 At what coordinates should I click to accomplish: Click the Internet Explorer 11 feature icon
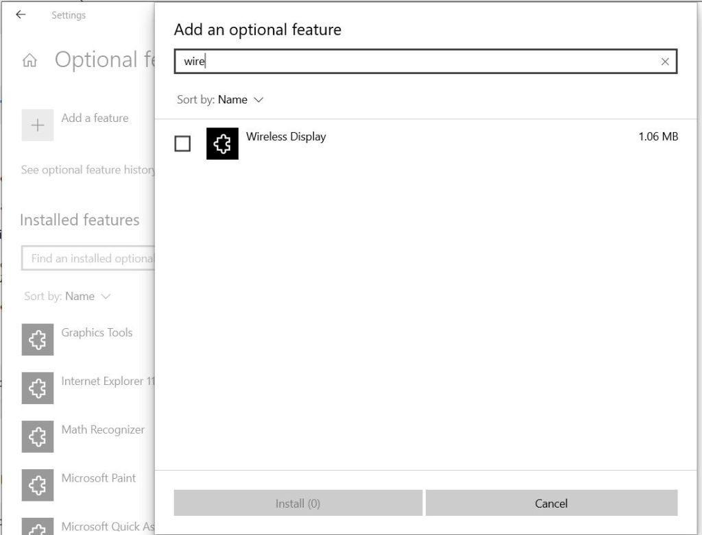pyautogui.click(x=37, y=388)
